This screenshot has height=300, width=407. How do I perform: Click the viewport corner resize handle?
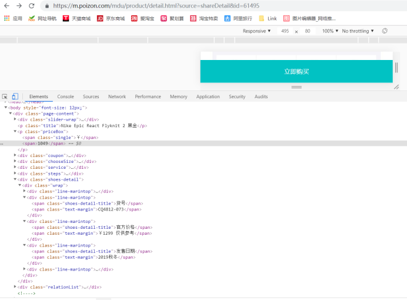click(396, 87)
